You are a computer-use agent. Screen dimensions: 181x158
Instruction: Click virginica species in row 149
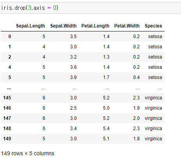153,139
